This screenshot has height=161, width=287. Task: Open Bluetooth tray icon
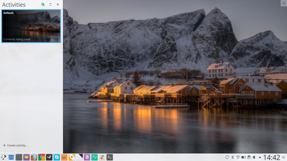(233, 157)
